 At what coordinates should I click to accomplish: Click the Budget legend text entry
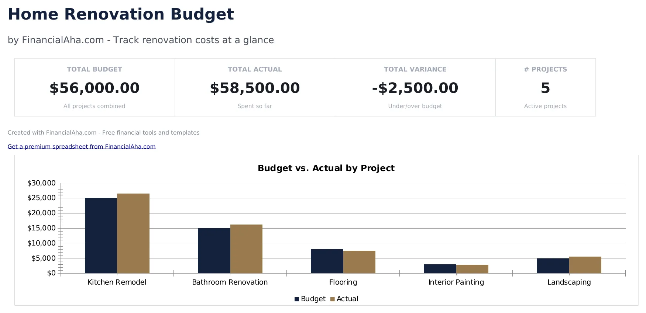(313, 299)
